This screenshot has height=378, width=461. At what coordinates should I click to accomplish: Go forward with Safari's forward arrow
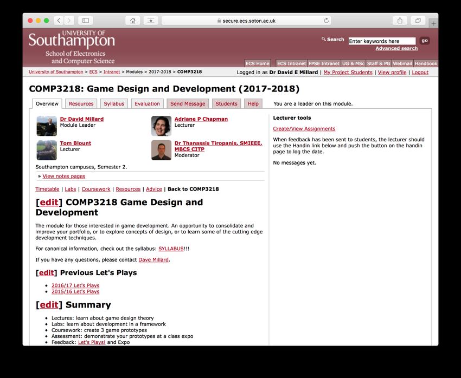point(69,21)
